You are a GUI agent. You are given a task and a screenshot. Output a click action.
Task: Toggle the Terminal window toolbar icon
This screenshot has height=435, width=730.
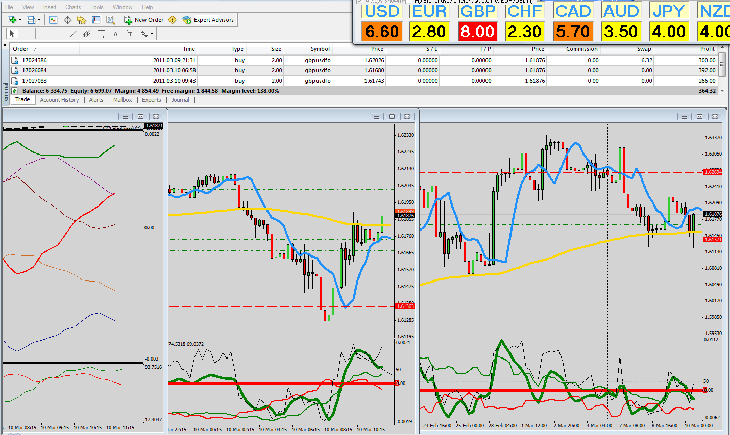pos(96,20)
